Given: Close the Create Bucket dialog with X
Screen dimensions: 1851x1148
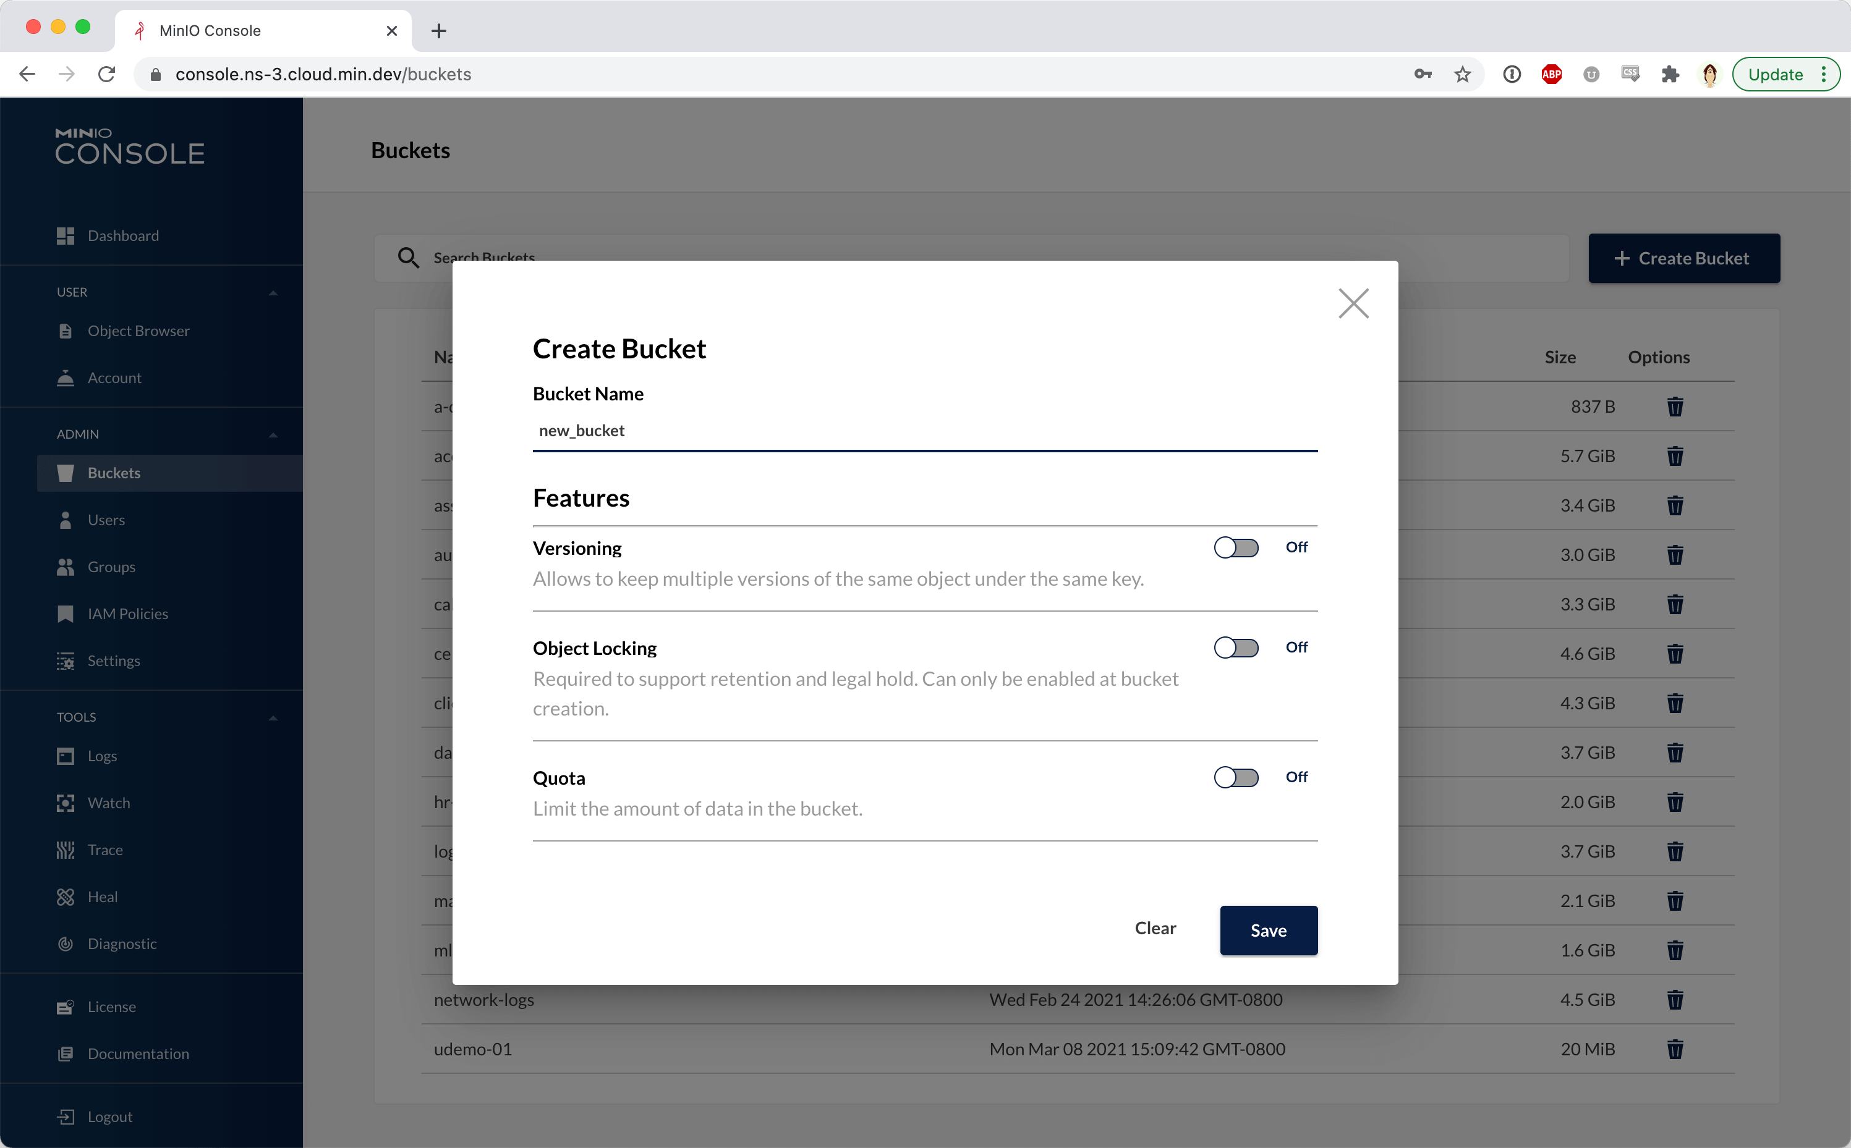Looking at the screenshot, I should [x=1353, y=304].
